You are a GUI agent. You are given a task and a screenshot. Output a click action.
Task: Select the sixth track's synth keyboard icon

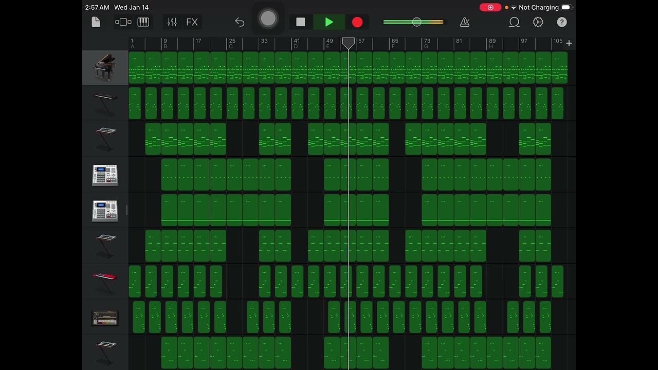tap(105, 246)
